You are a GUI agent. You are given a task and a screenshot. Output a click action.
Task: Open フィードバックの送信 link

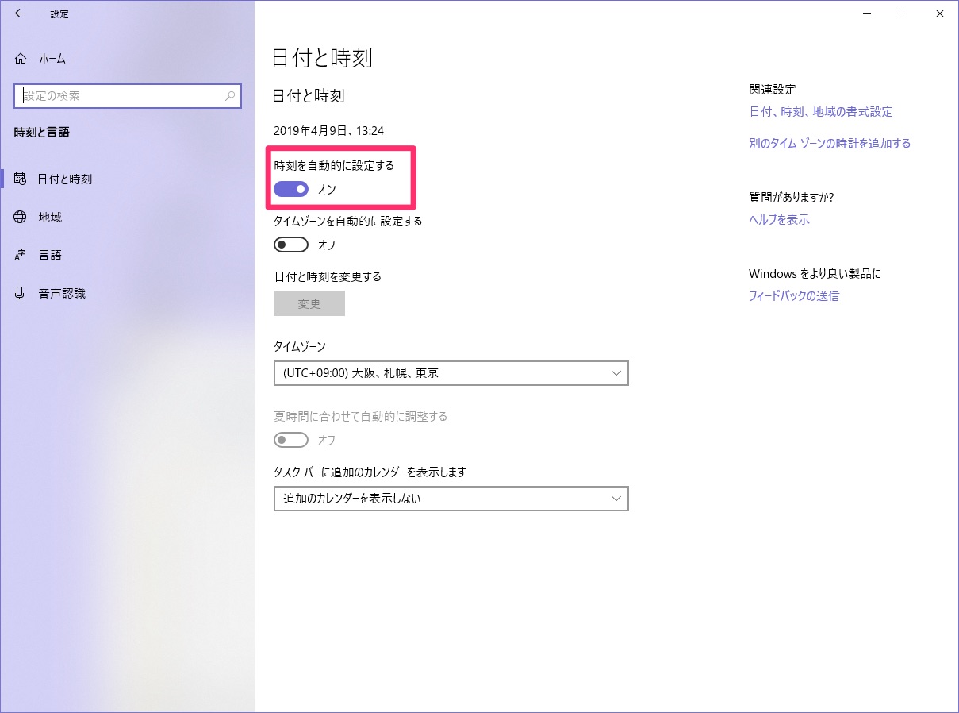[794, 296]
